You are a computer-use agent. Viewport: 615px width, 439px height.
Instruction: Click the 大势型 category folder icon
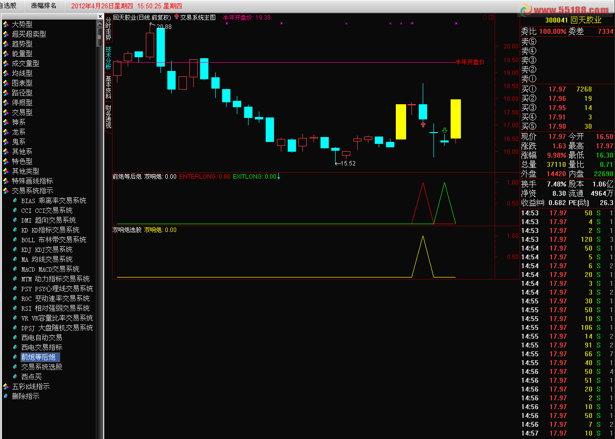6,24
